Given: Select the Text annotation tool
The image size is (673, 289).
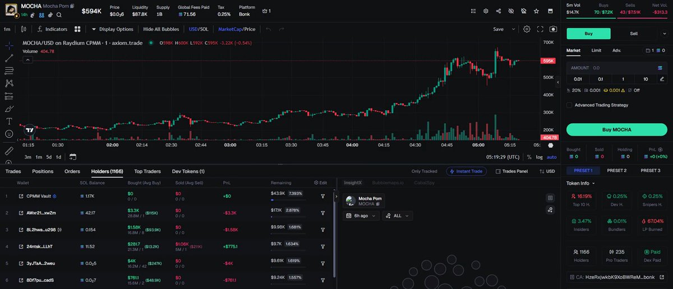Looking at the screenshot, I should [x=9, y=121].
